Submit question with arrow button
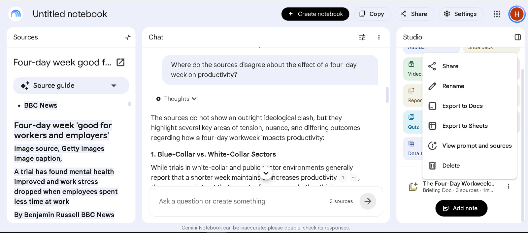This screenshot has width=528, height=233. (368, 201)
